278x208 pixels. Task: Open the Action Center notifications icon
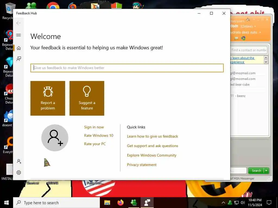(x=269, y=203)
